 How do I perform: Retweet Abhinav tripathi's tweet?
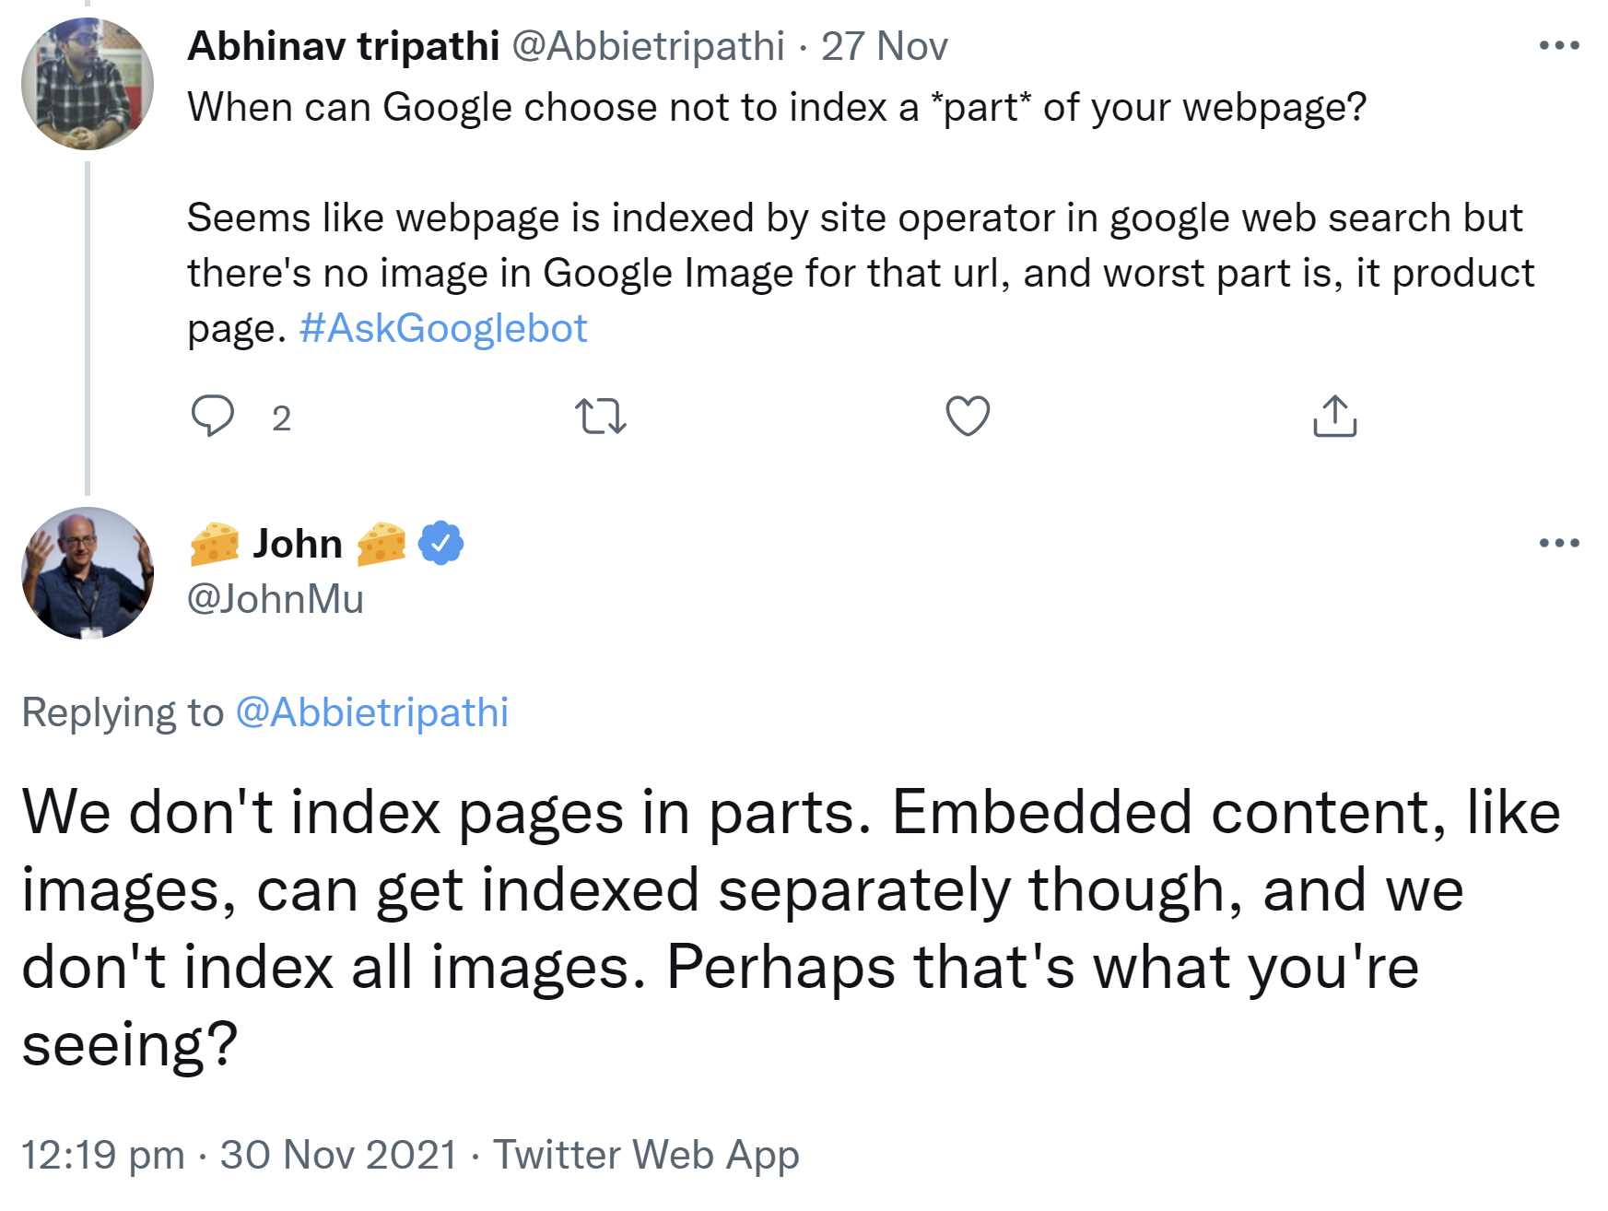600,416
